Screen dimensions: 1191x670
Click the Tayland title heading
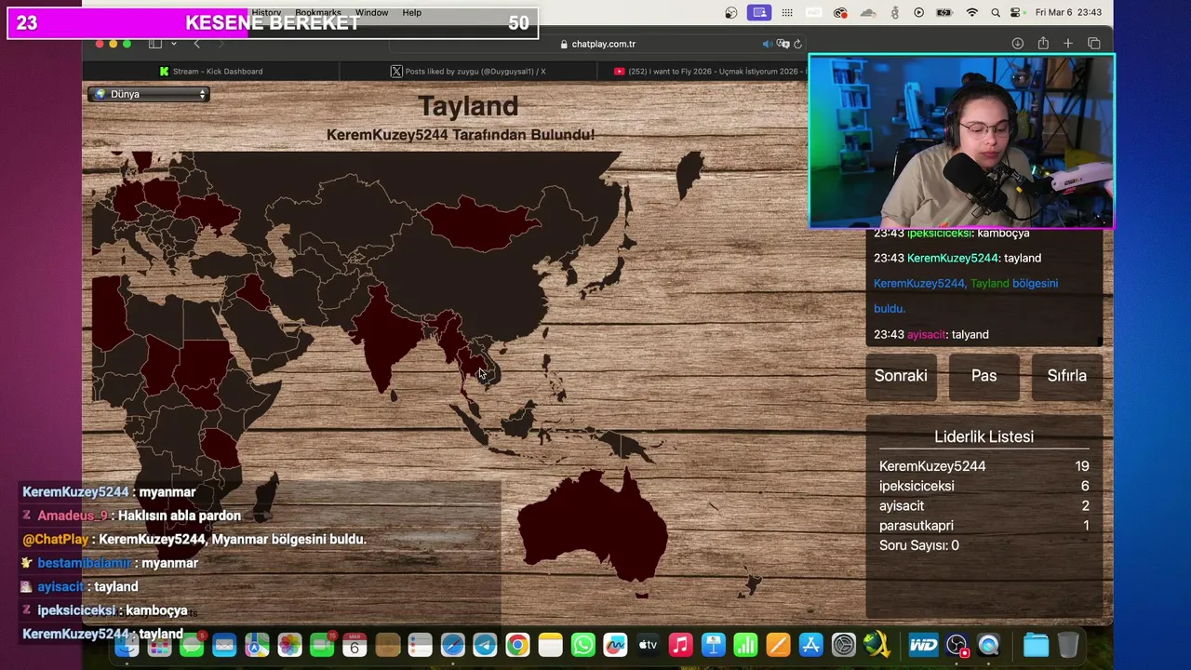(468, 106)
